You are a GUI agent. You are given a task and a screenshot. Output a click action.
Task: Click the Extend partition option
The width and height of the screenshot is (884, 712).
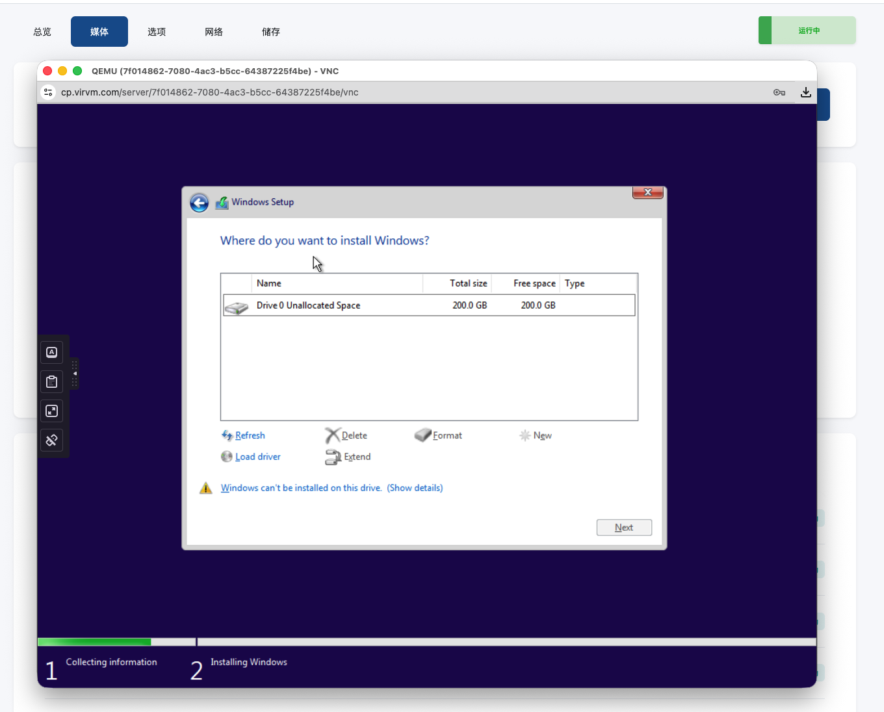click(x=348, y=457)
